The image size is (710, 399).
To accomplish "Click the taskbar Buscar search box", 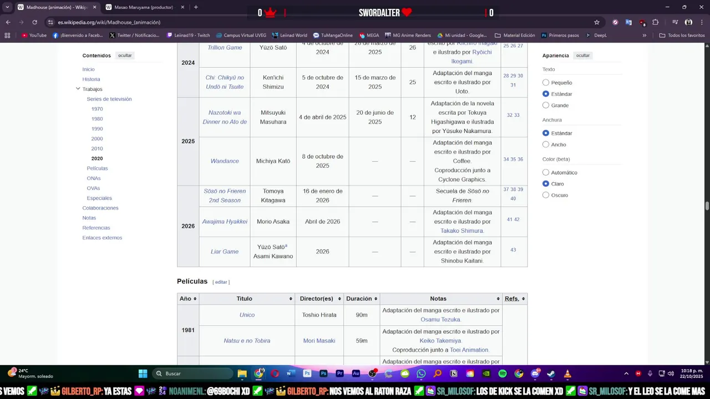I will 192,374.
